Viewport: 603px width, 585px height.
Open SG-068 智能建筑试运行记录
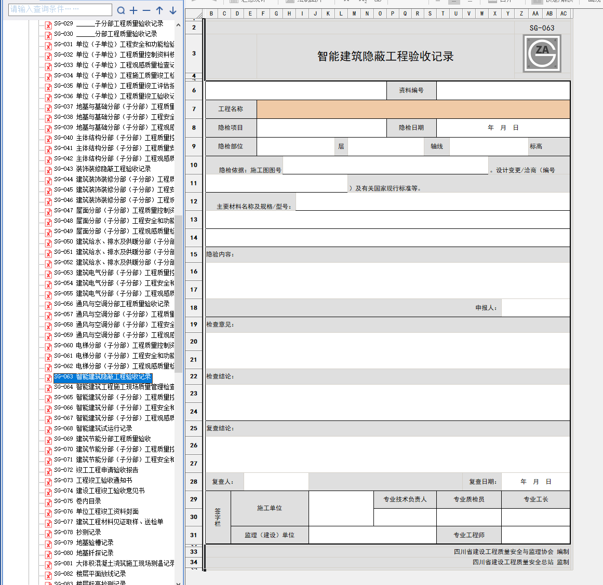(93, 428)
